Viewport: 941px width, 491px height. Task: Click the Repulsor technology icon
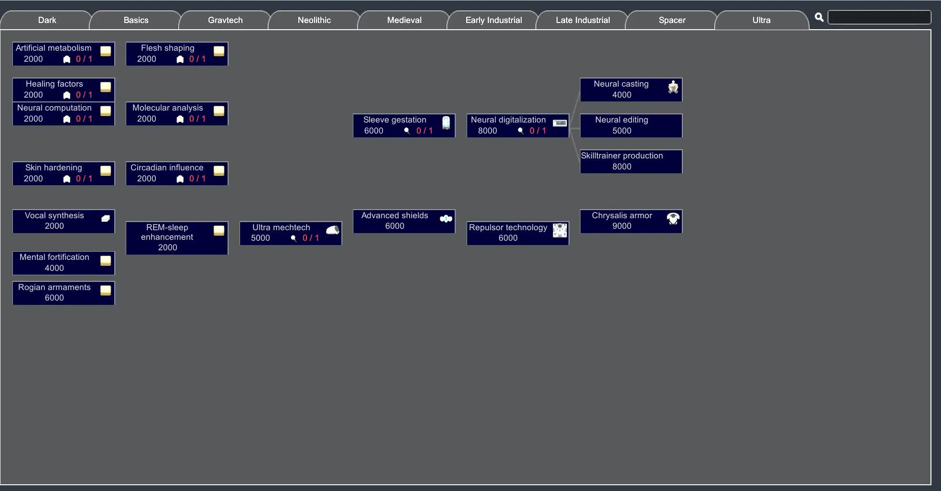[560, 230]
